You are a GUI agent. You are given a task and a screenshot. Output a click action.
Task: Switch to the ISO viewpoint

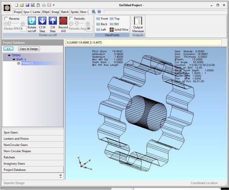(114, 24)
